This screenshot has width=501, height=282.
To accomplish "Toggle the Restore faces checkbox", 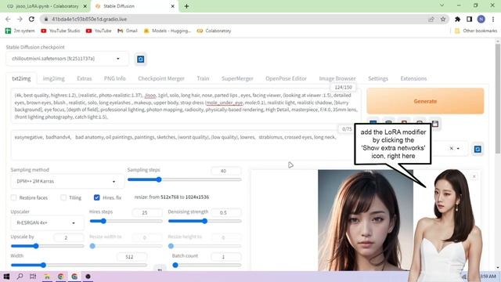I will point(14,197).
